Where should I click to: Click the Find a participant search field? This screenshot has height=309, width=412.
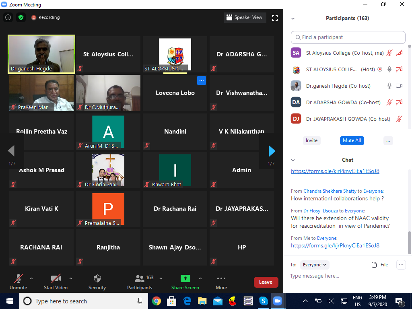(348, 37)
